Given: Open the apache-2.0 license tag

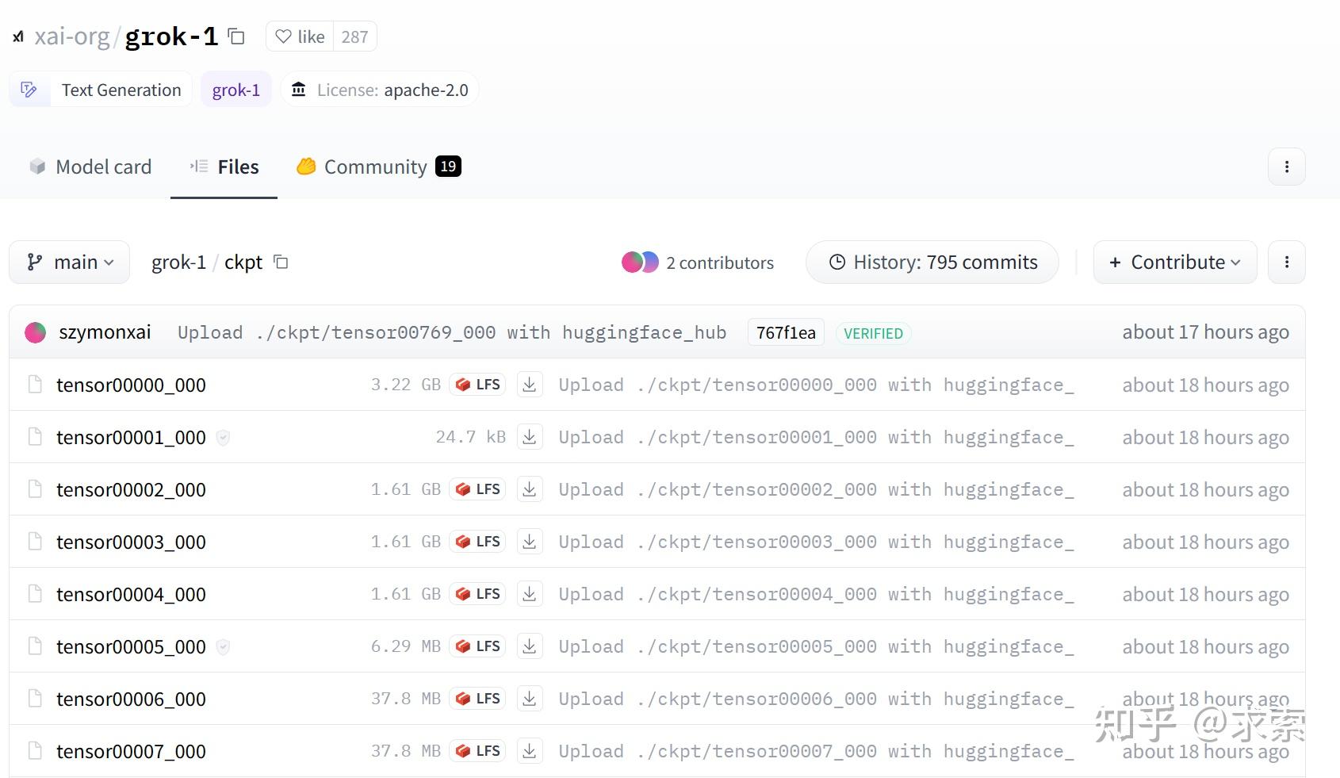Looking at the screenshot, I should click(x=379, y=90).
